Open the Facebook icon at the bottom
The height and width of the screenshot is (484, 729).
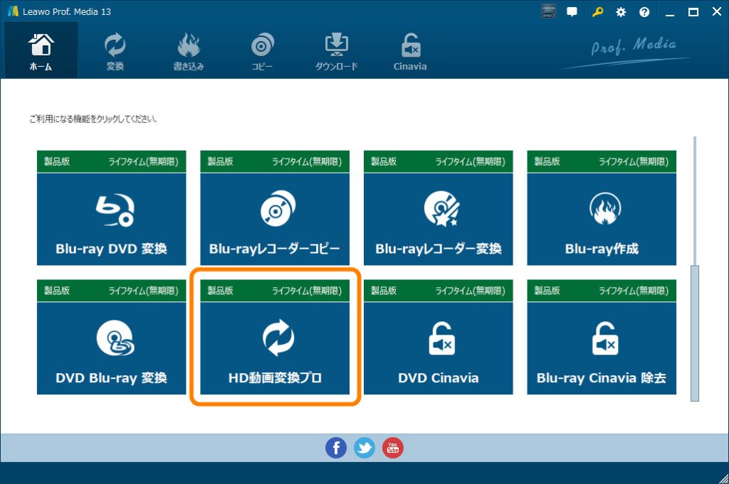(335, 448)
